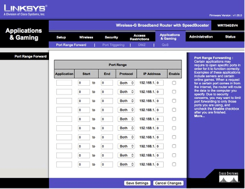This screenshot has width=245, height=189.
Task: Select the Port Triggering sub-tab
Action: [x=113, y=45]
